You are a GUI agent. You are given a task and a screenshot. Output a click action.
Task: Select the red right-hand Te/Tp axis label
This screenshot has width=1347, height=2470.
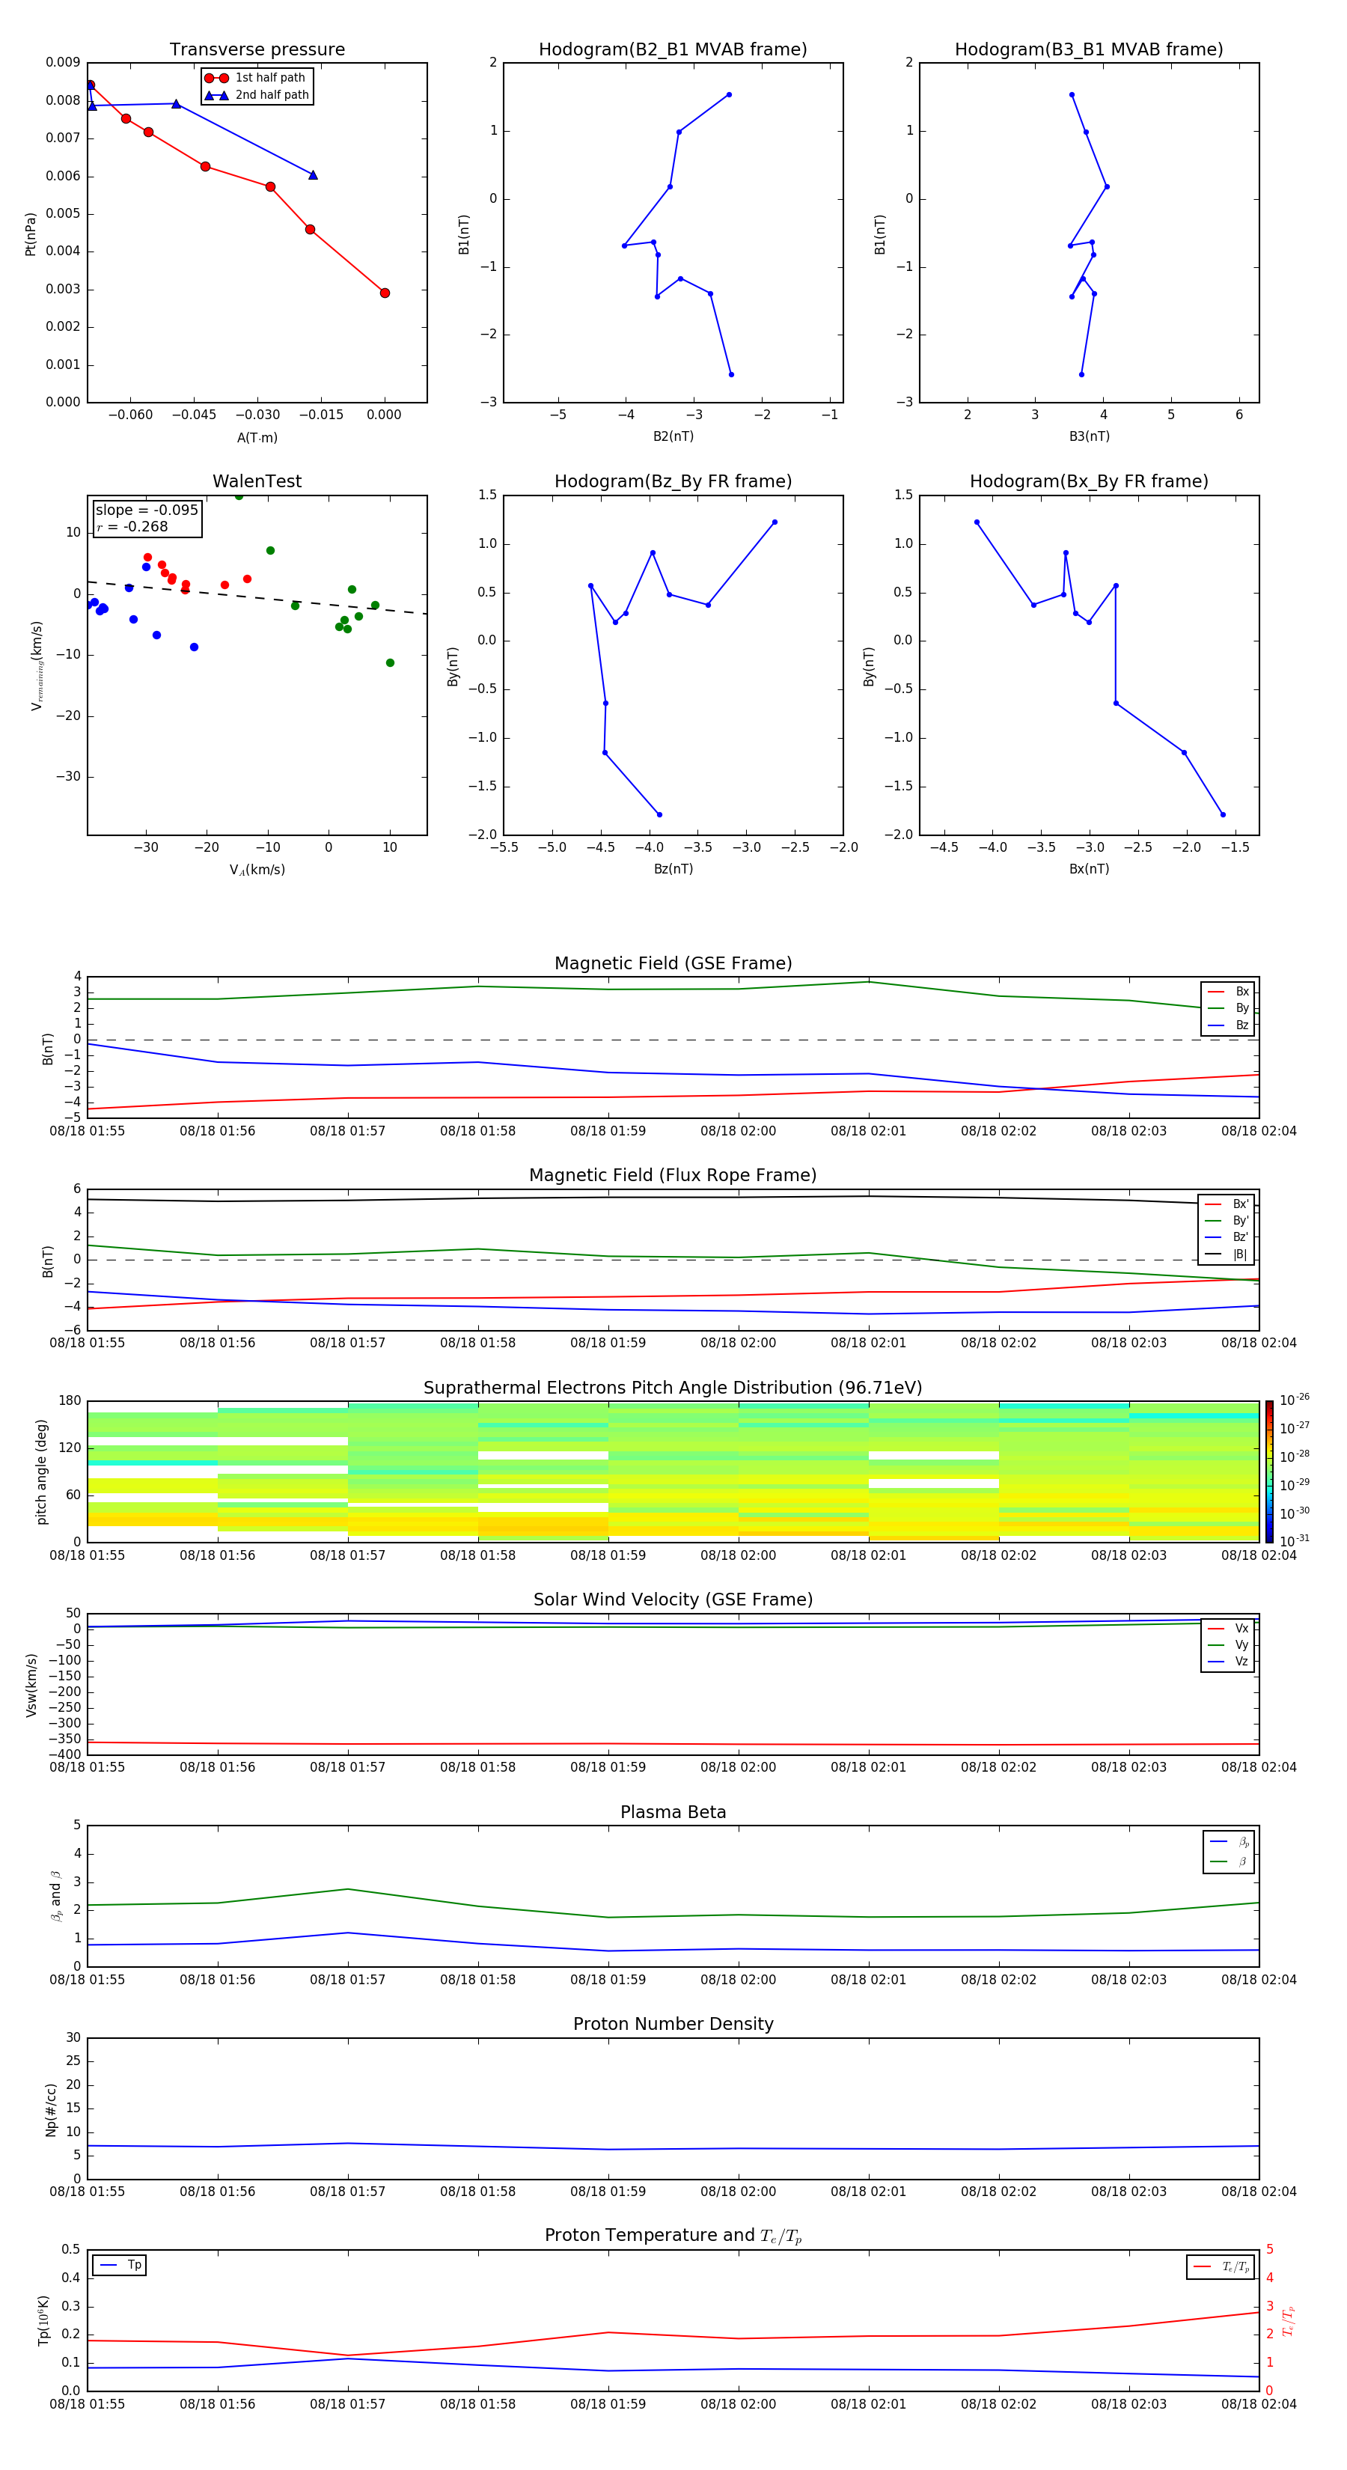(1288, 2320)
